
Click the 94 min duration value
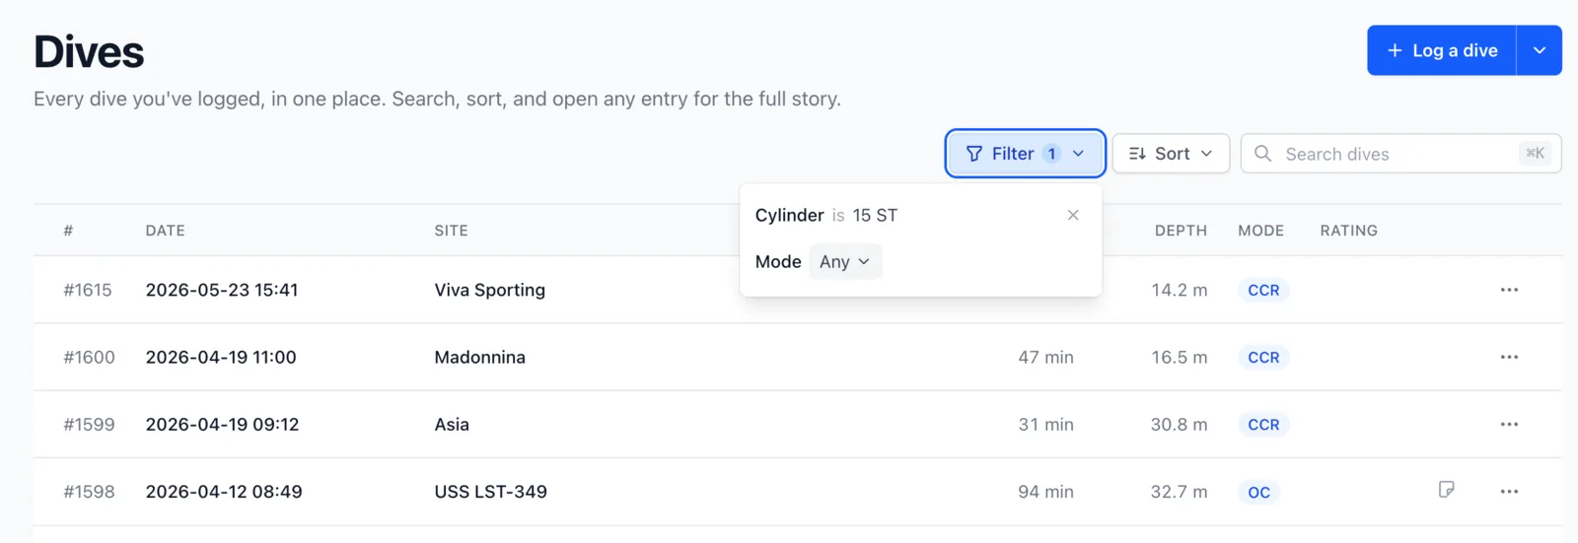tap(1045, 491)
